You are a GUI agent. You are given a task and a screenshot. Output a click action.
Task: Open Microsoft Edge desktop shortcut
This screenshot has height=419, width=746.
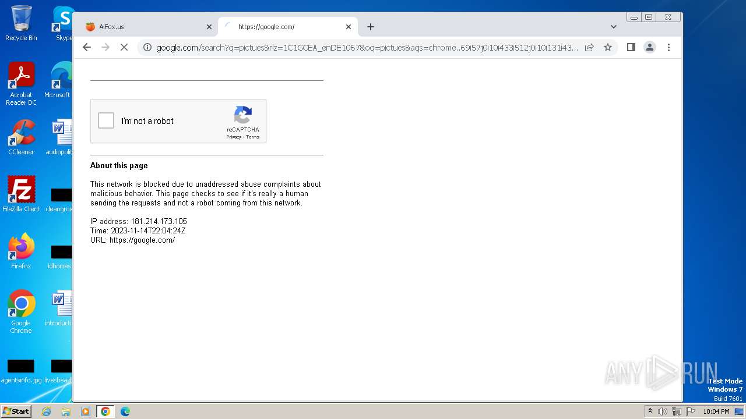click(x=60, y=80)
